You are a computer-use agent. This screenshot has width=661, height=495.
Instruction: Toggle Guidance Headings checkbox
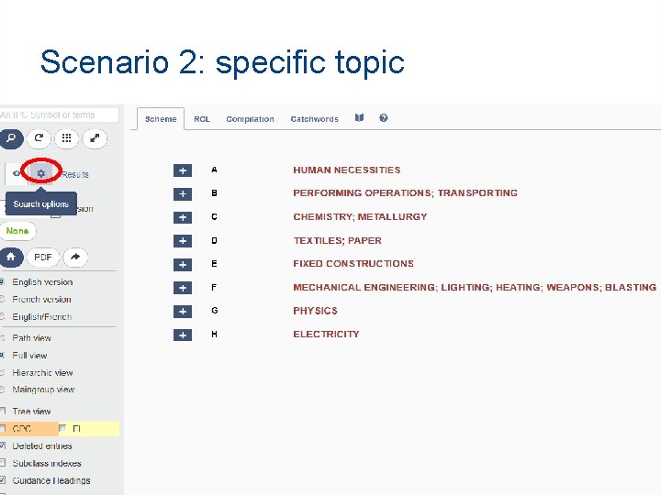[3, 480]
